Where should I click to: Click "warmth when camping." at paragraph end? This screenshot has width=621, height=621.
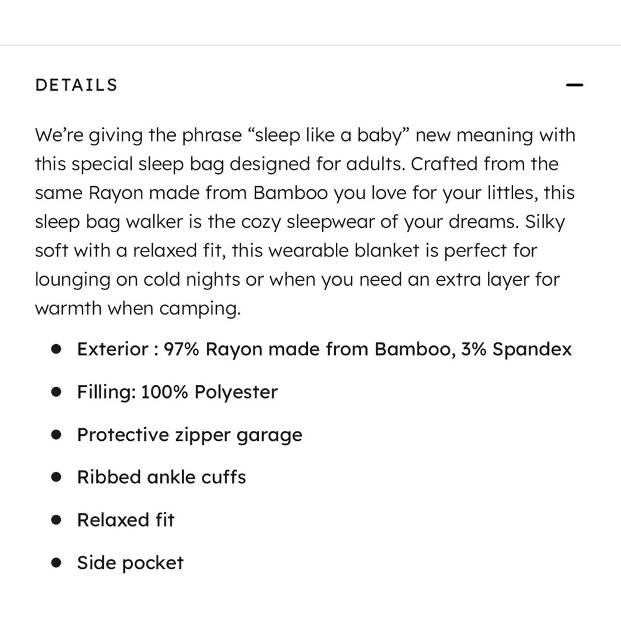138,309
